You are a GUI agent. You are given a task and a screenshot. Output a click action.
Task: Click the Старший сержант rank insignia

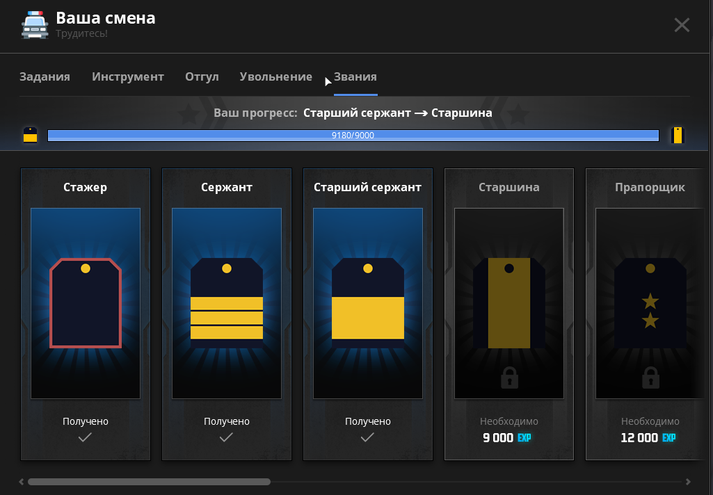pyautogui.click(x=367, y=302)
